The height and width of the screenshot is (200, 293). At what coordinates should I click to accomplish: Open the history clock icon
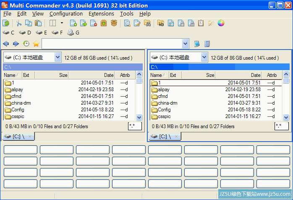[26, 44]
